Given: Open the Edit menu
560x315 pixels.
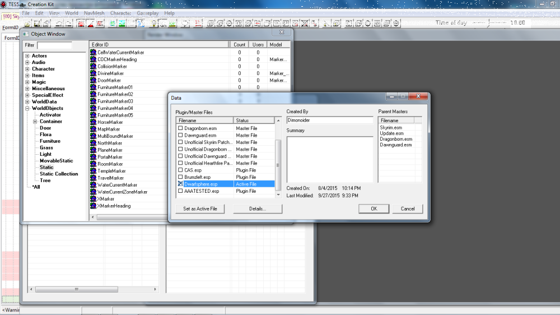Looking at the screenshot, I should coord(39,13).
